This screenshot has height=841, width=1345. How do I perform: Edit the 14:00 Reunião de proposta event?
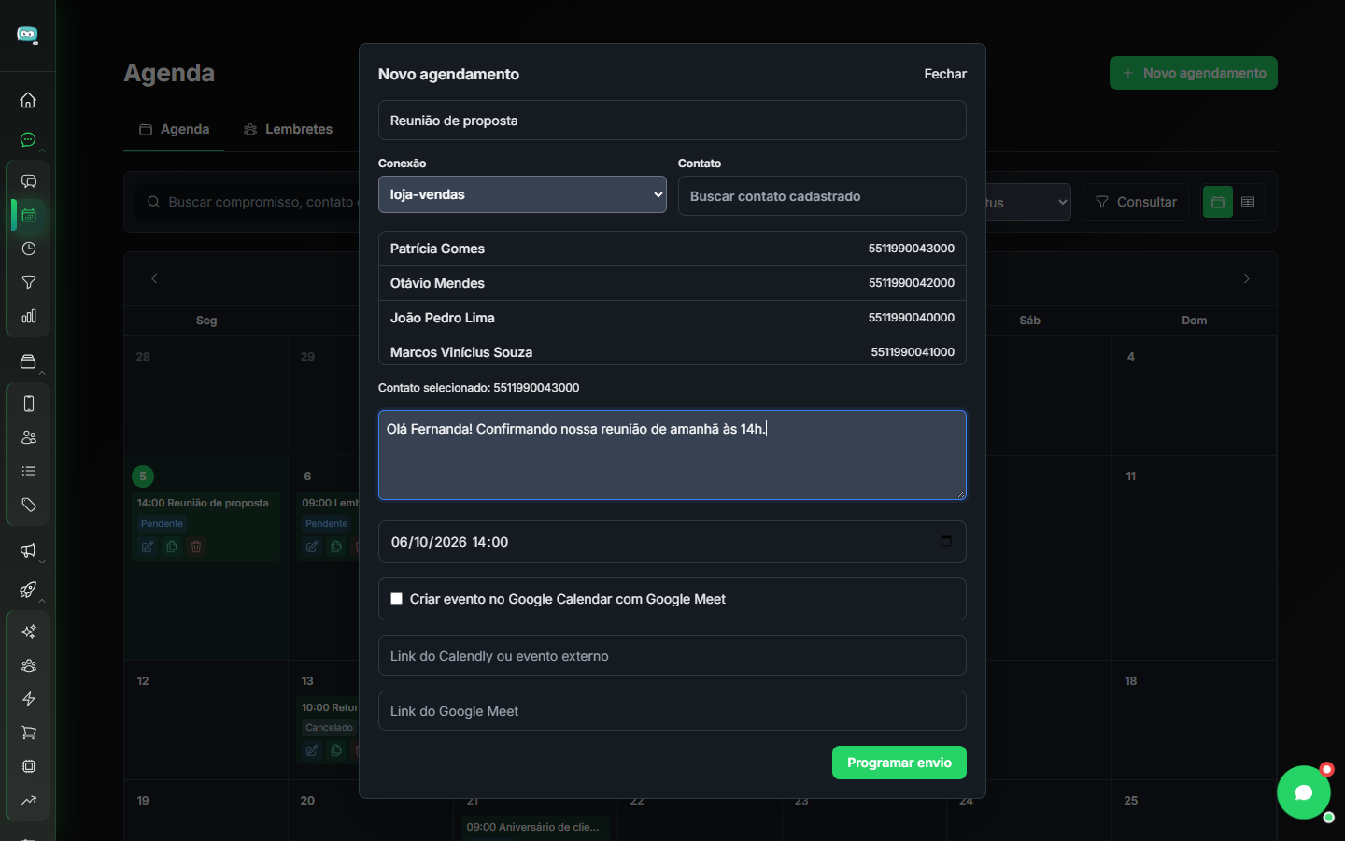coord(148,547)
